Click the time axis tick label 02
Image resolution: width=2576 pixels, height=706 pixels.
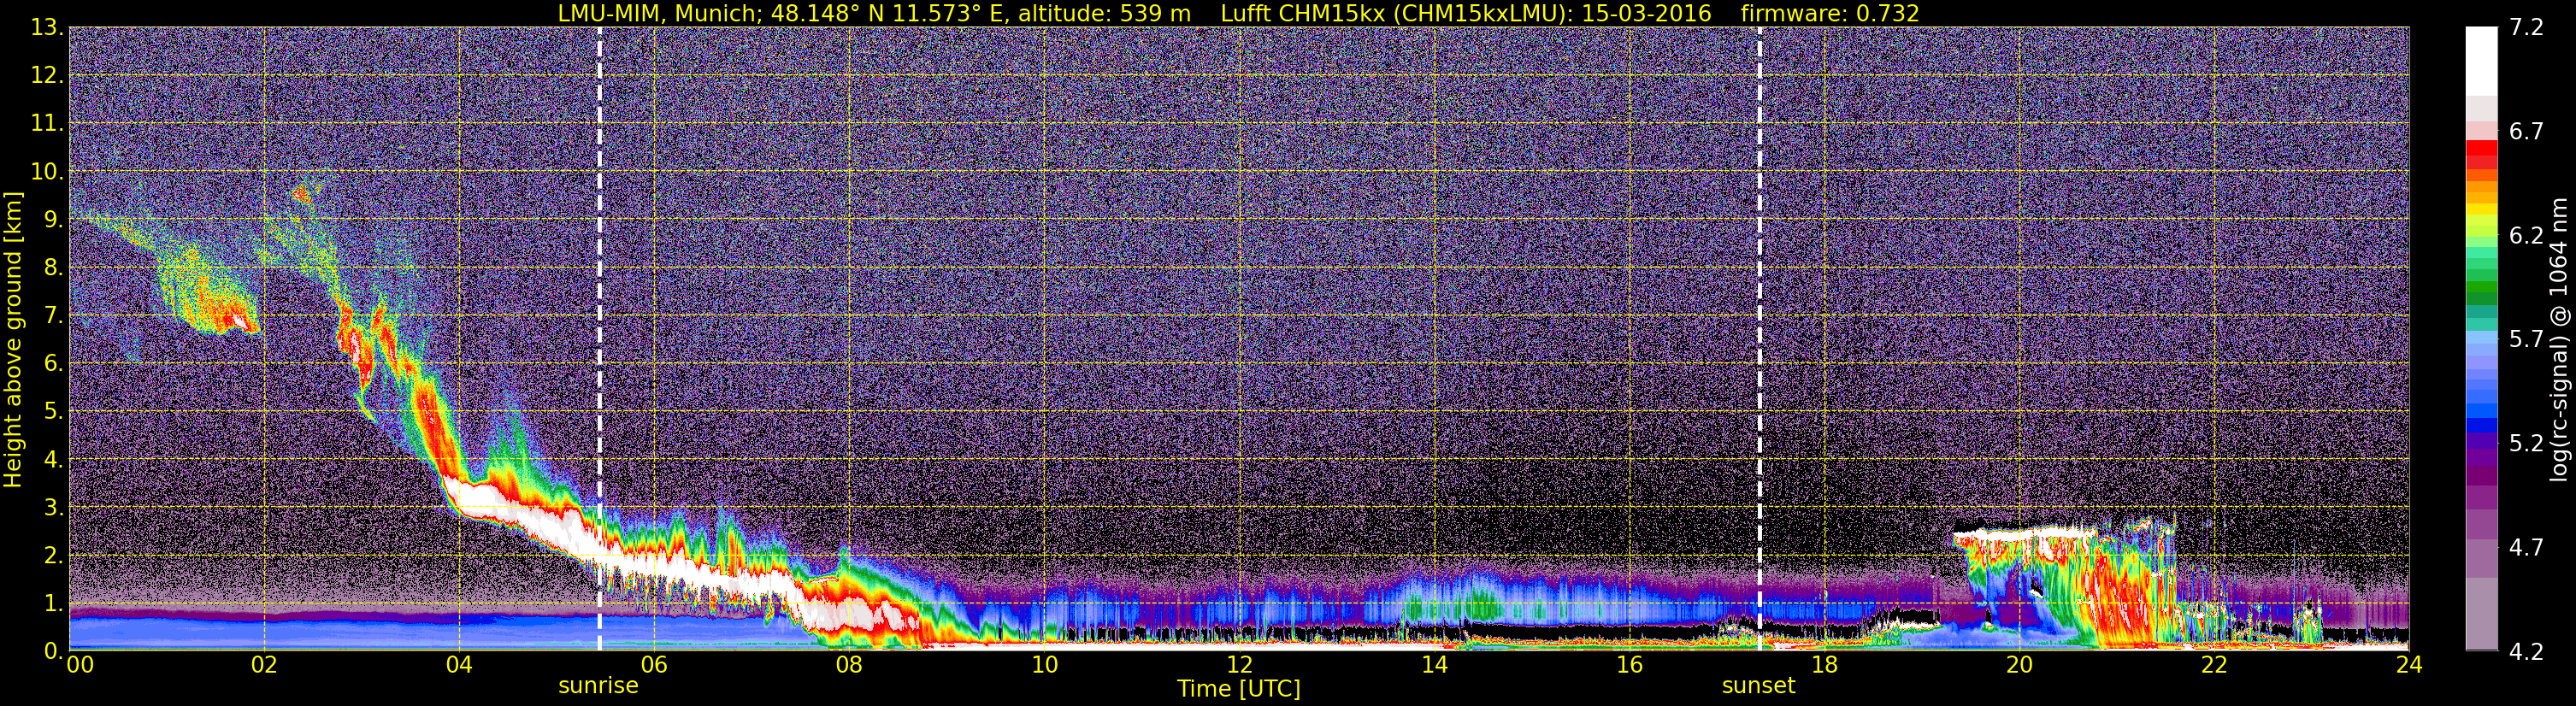click(x=264, y=665)
